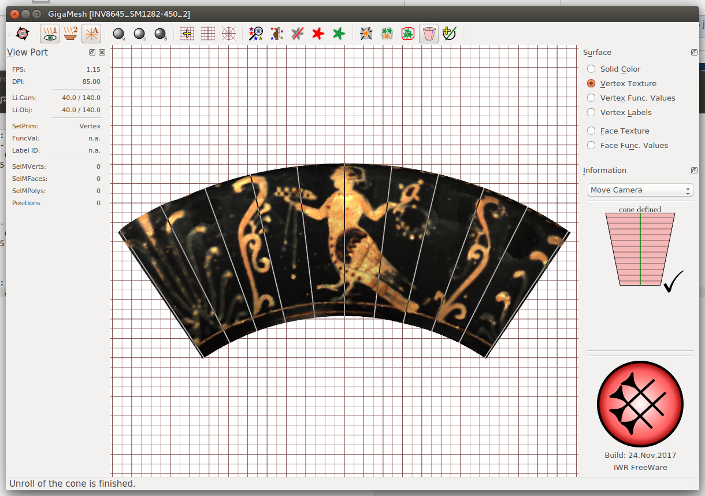
Task: Click the FPS value 1.15
Action: pos(93,69)
